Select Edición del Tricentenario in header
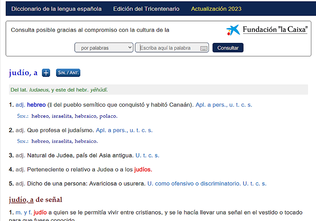316x221 pixels. click(146, 9)
